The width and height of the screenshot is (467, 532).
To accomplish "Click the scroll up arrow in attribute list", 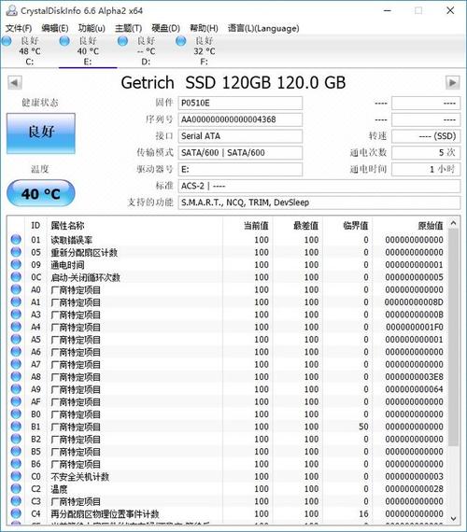I will click(x=453, y=223).
